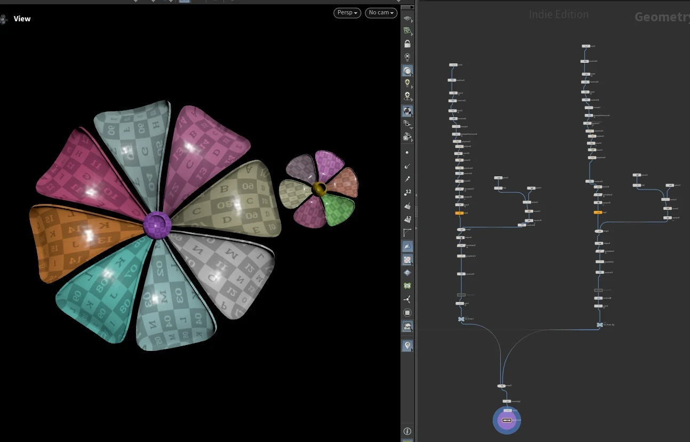Click the glasses icon in the display toolbar
Screen dimensions: 690x442
(407, 124)
